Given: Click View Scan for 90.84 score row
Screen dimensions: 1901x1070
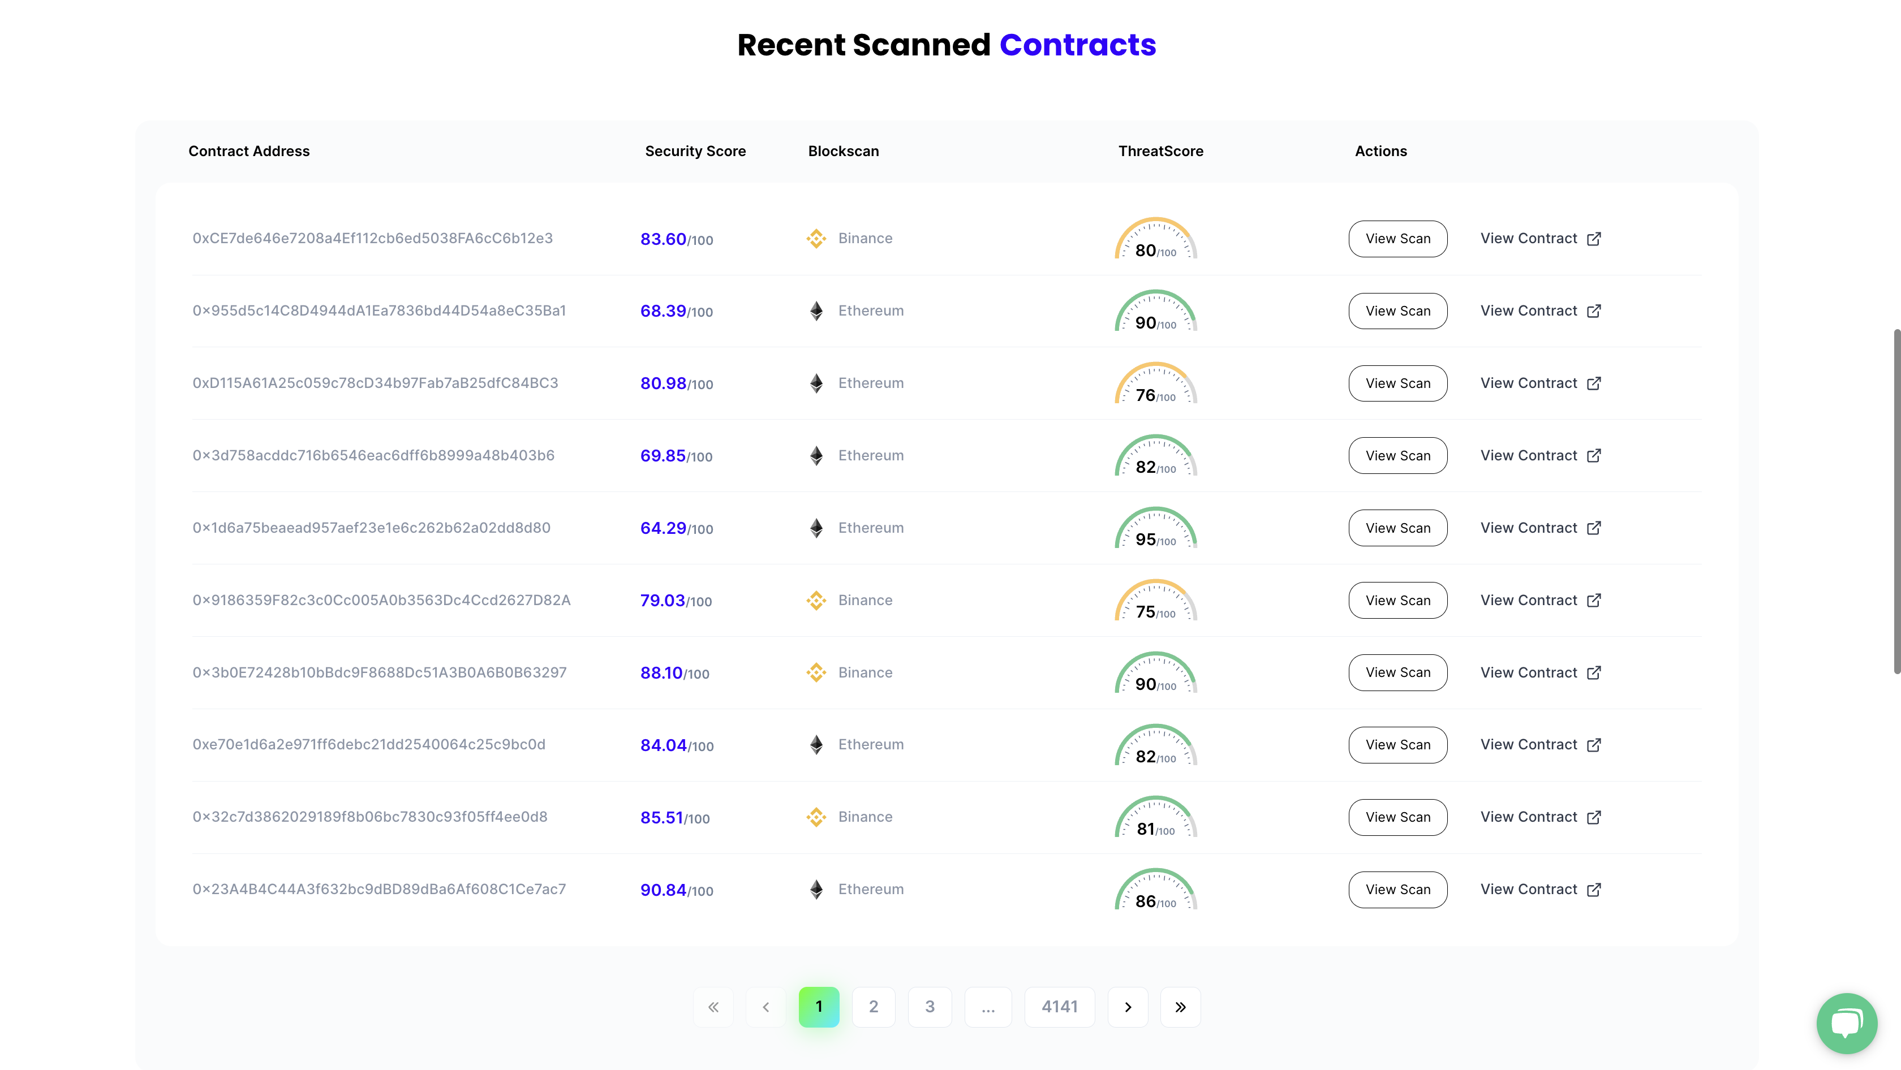Looking at the screenshot, I should pyautogui.click(x=1397, y=890).
